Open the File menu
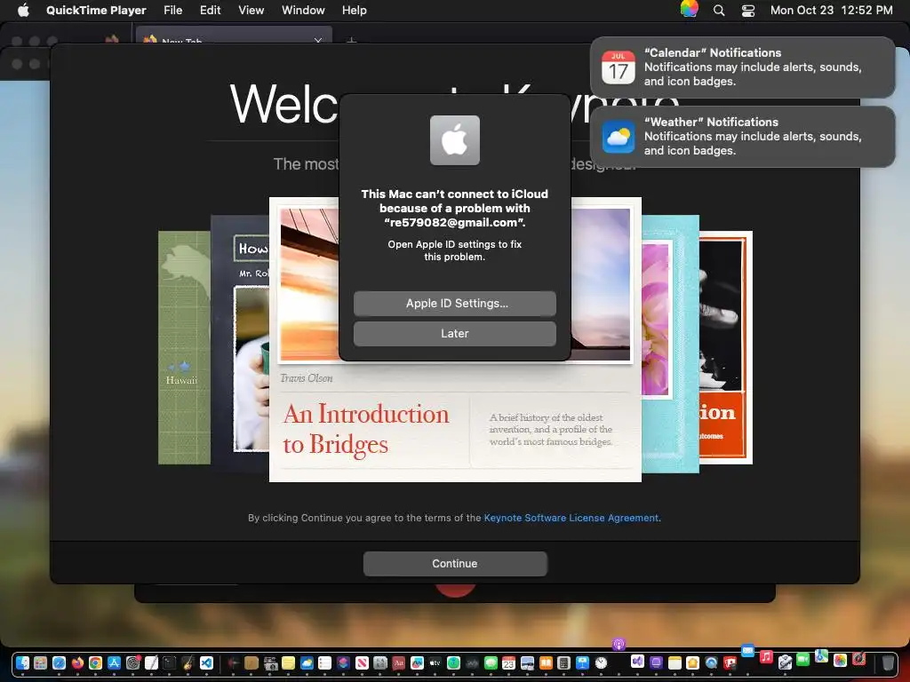 click(173, 11)
